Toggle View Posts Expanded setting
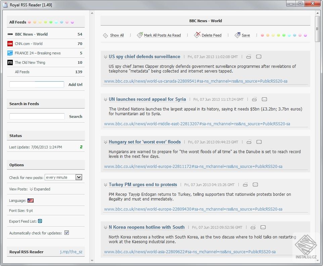This screenshot has height=266, width=323. tap(40, 189)
